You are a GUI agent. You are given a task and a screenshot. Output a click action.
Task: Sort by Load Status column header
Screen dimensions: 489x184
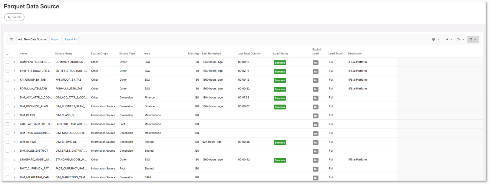coord(281,53)
